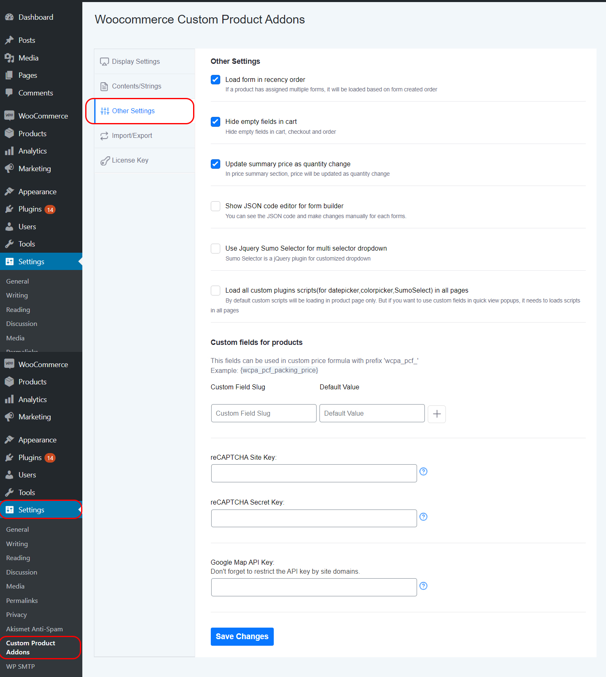Viewport: 606px width, 677px height.
Task: Click the Dashboard gauge icon
Action: click(9, 17)
